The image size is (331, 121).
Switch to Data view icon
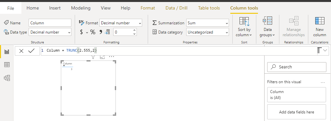[x=7, y=65]
